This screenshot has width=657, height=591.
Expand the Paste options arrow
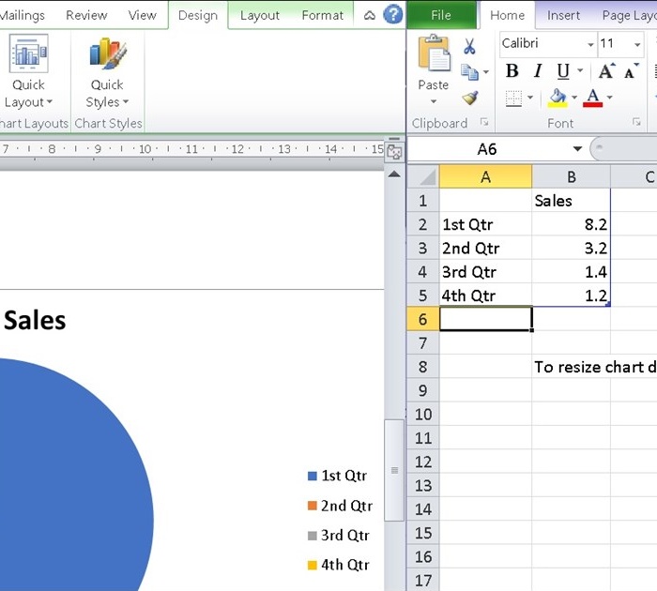point(434,101)
